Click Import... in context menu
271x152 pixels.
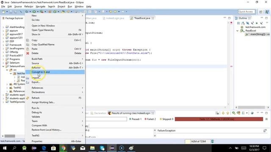(x=55, y=78)
